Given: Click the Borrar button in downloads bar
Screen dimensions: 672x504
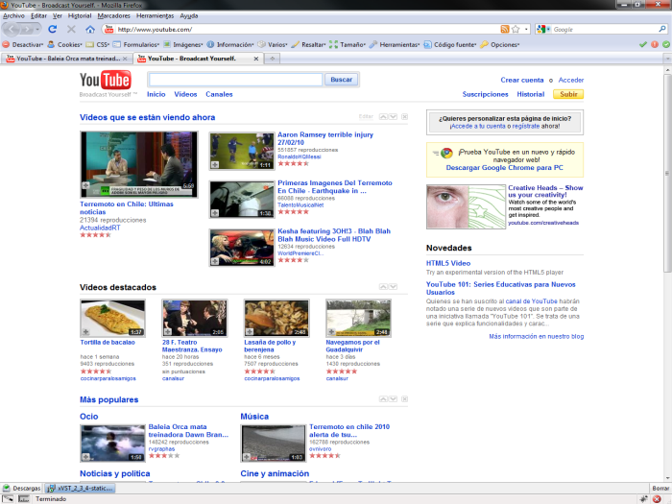Looking at the screenshot, I should click(660, 488).
